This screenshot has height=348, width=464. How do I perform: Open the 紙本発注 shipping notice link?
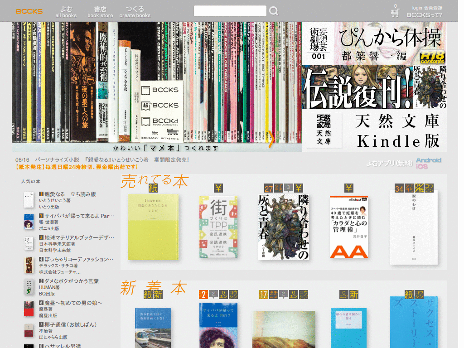tap(77, 167)
